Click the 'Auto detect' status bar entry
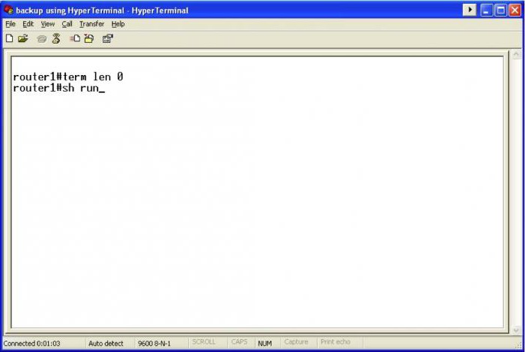 coord(106,343)
